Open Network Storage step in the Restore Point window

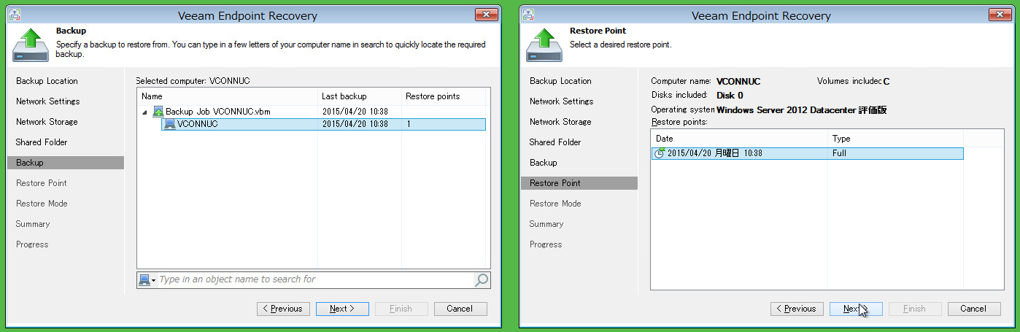[x=560, y=122]
